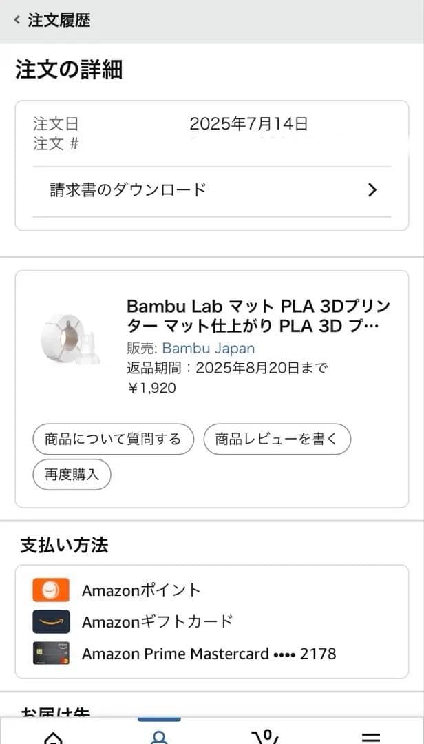
Task: Click the Amazonポイント icon
Action: 50,590
